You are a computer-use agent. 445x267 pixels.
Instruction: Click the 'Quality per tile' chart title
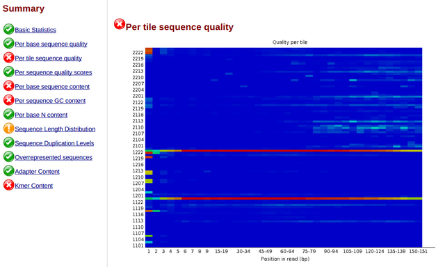pos(290,42)
